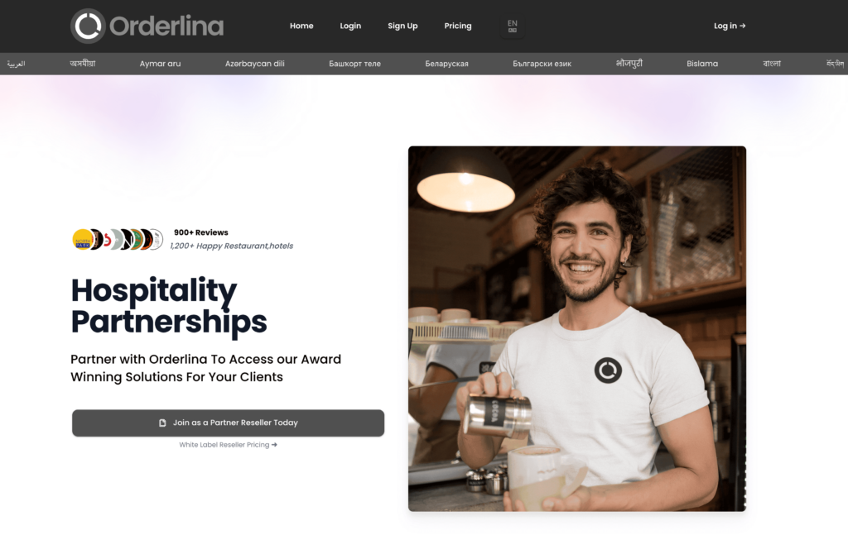Click the arrow beside Log in
The image size is (848, 540).
[x=743, y=26]
